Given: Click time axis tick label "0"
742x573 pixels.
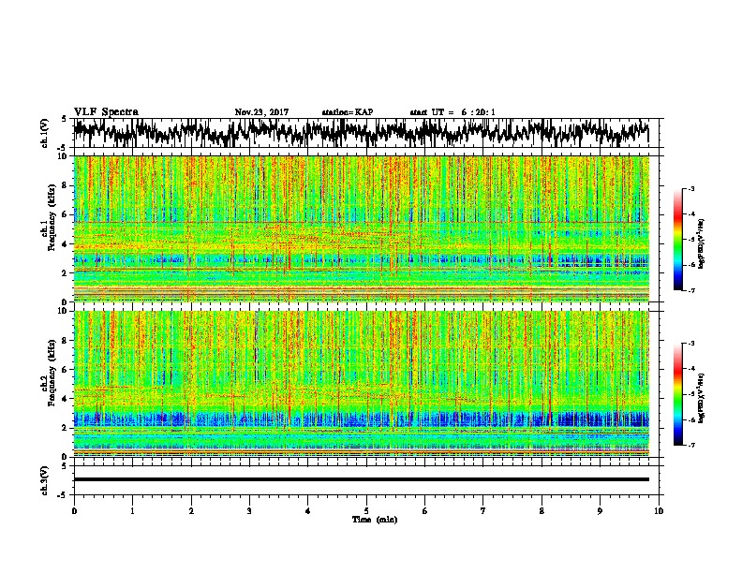Looking at the screenshot, I should (x=74, y=511).
